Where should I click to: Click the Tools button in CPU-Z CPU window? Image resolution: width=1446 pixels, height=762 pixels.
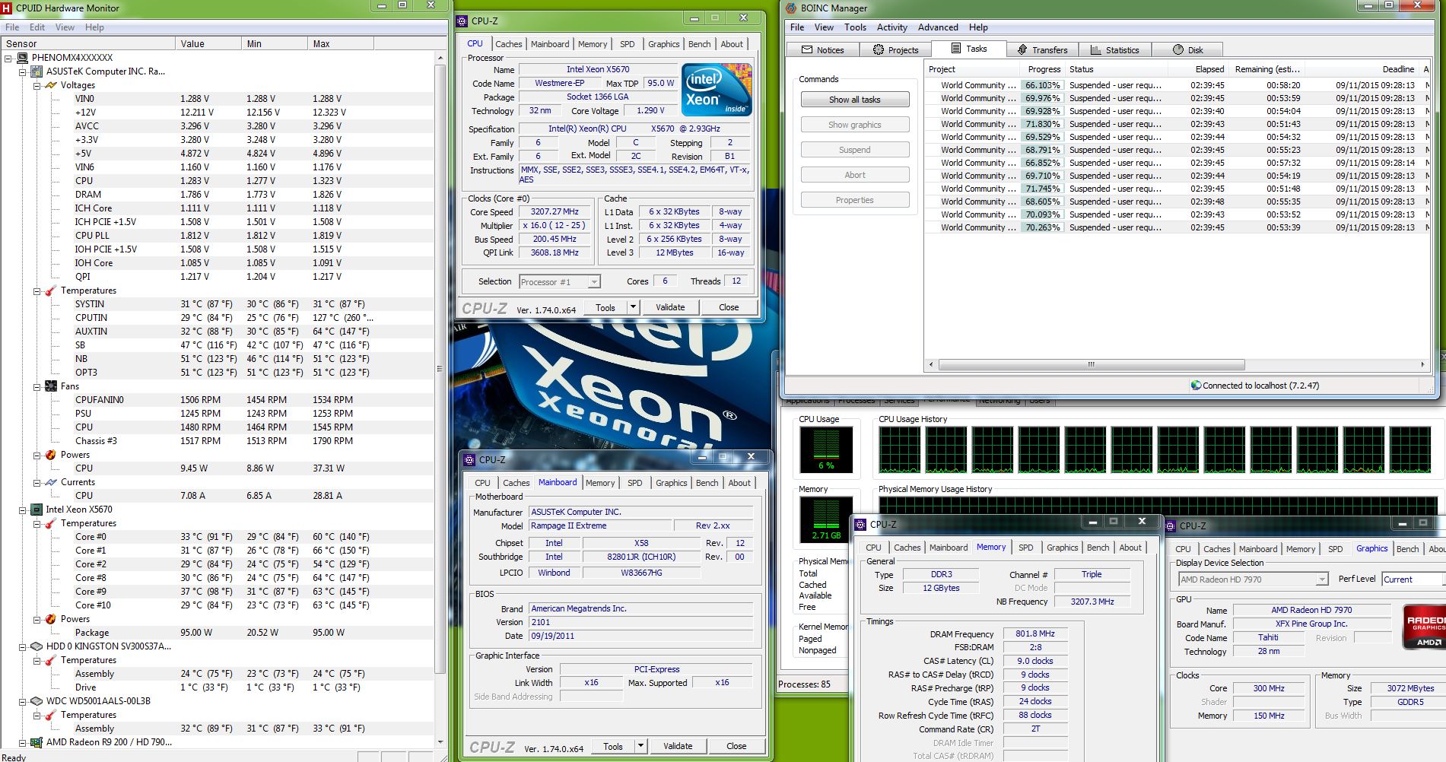605,307
